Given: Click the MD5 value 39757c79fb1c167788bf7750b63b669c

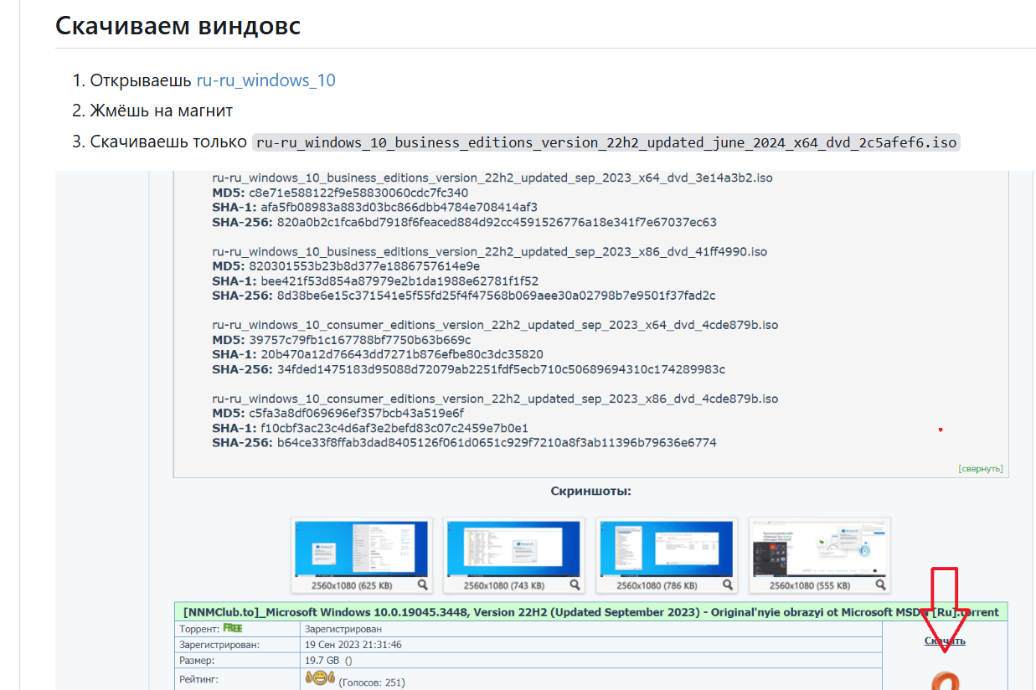Looking at the screenshot, I should click(360, 340).
